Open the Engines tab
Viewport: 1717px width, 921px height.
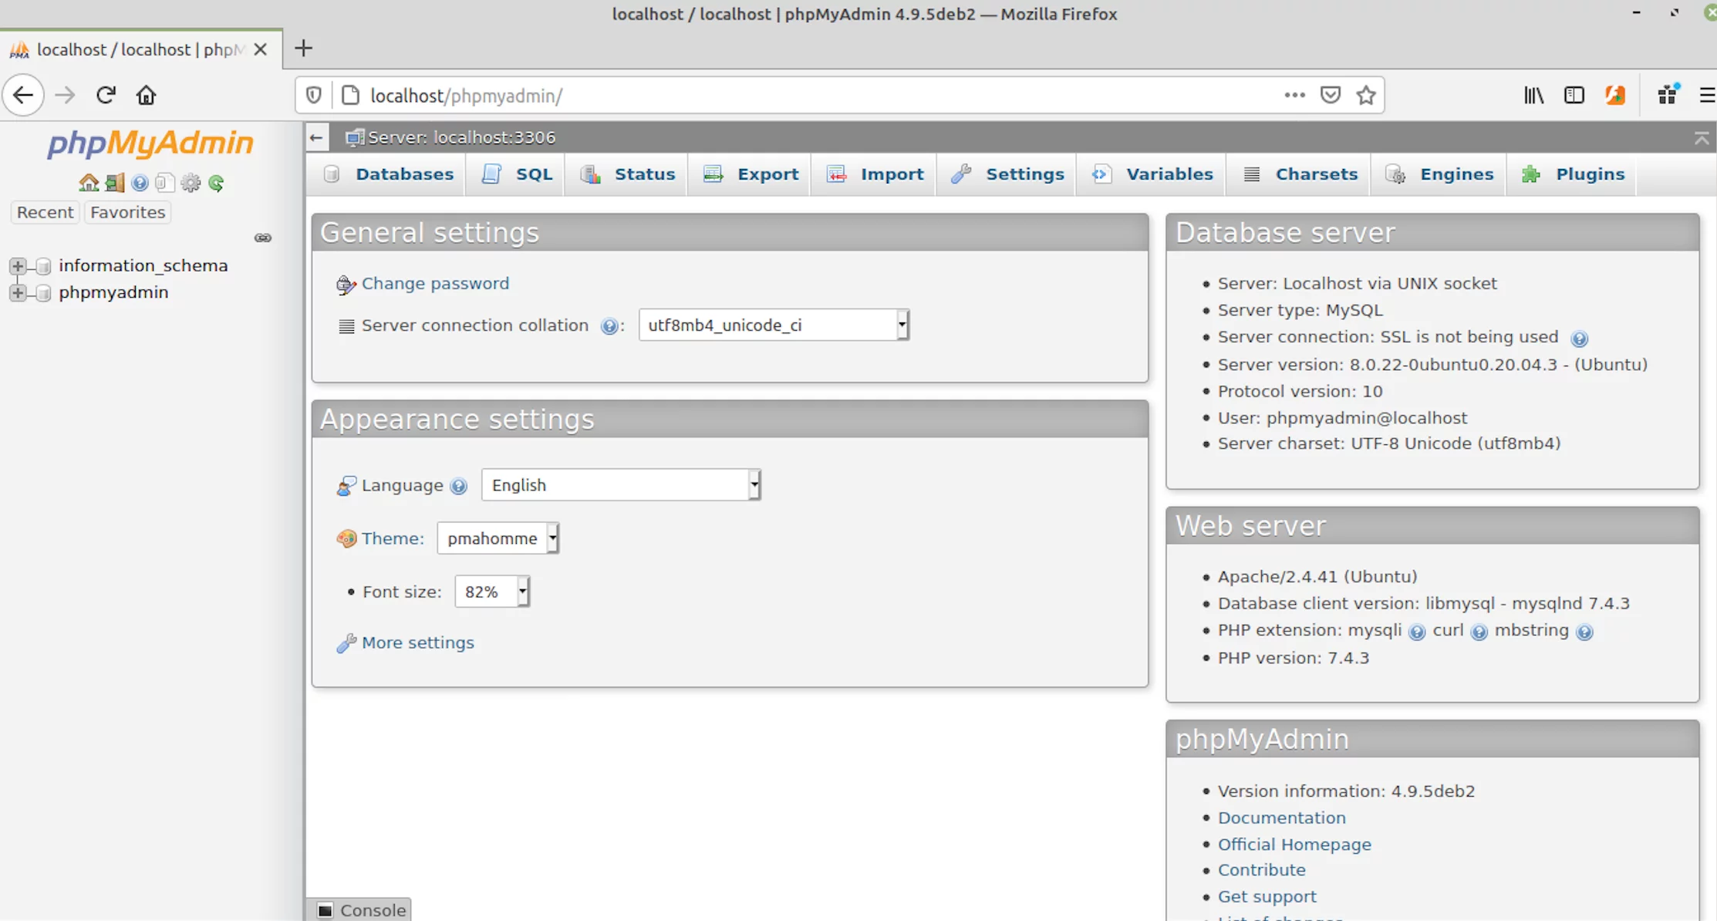pyautogui.click(x=1440, y=174)
